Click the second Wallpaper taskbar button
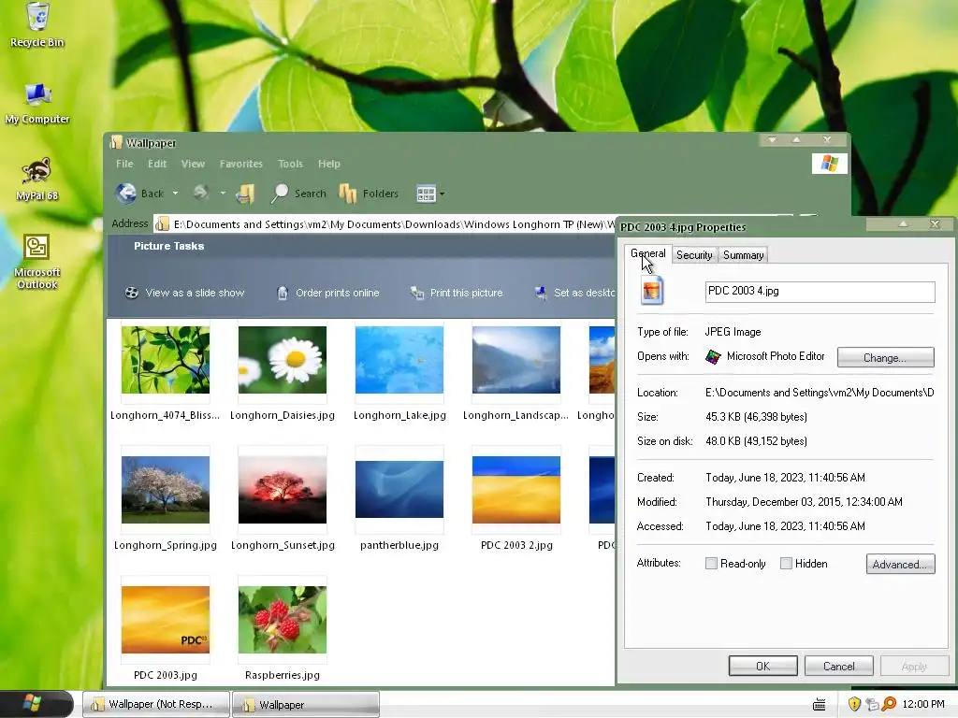The width and height of the screenshot is (958, 718). tap(306, 705)
